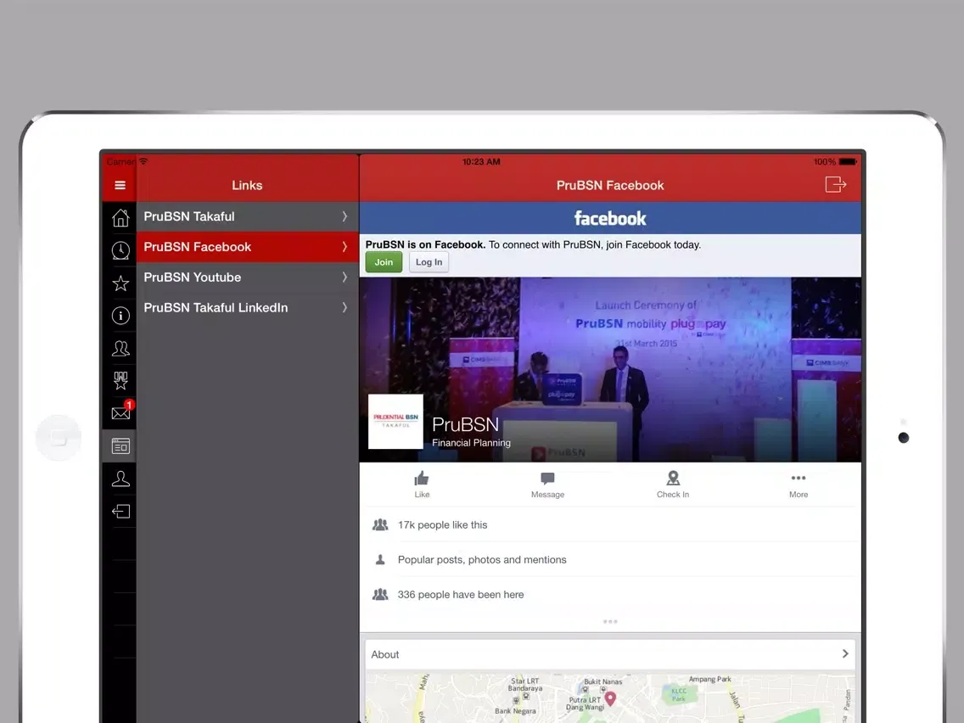Click chevron next to PruBSN Takaful

pos(345,216)
